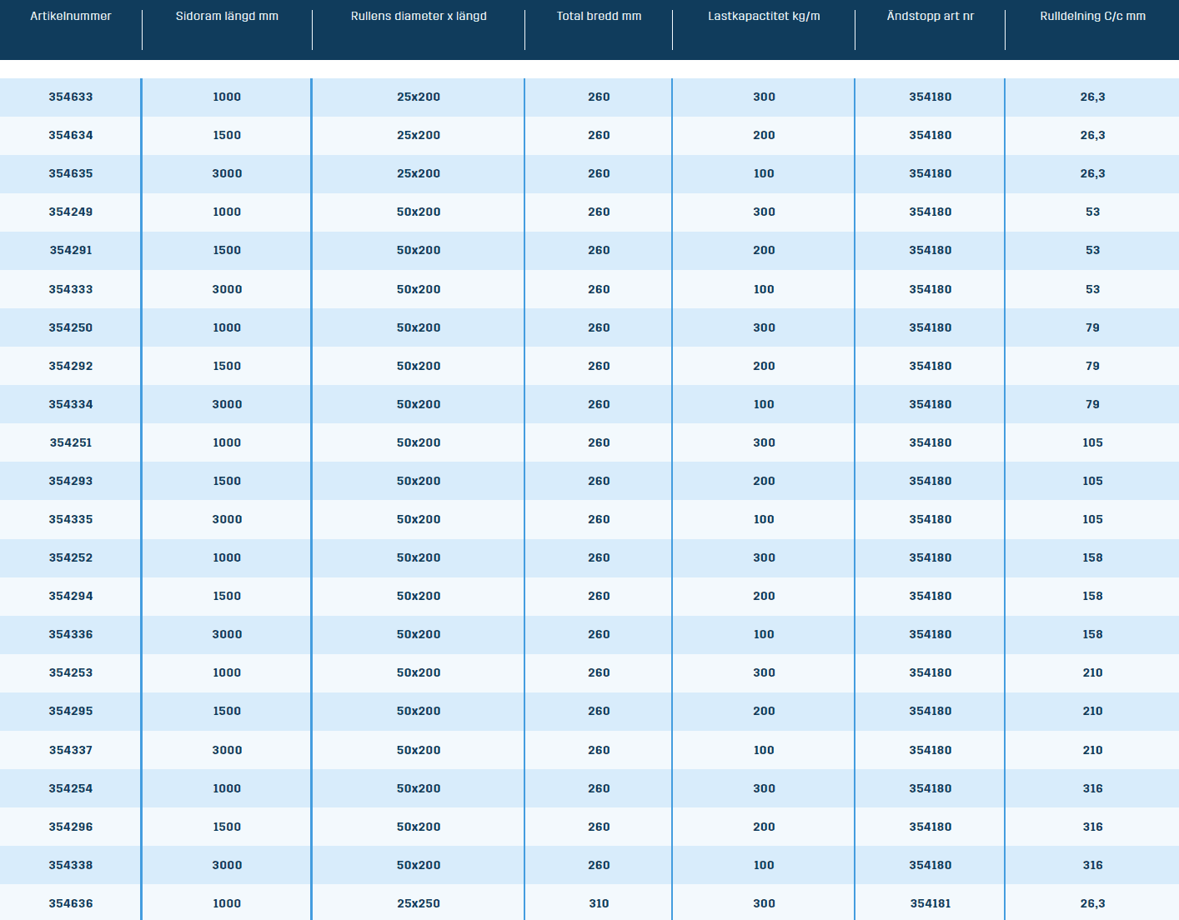Select article number 354633
Viewport: 1179px width, 920px height.
[71, 97]
